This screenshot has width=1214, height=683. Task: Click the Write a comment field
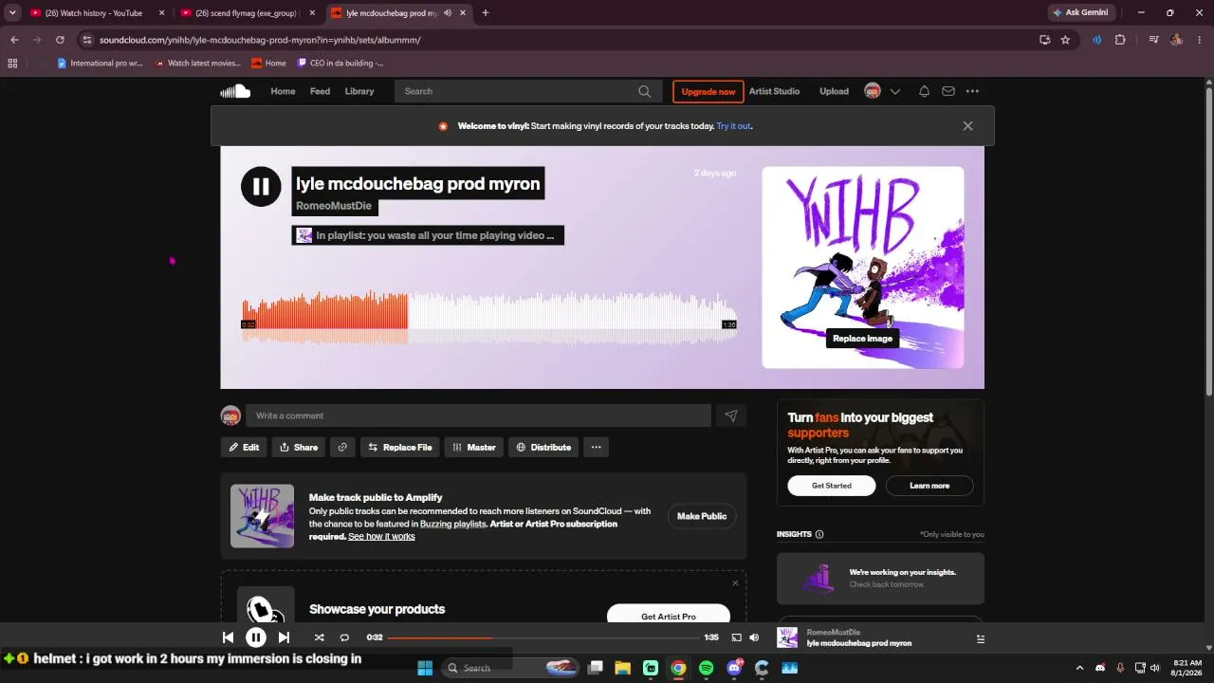click(478, 415)
